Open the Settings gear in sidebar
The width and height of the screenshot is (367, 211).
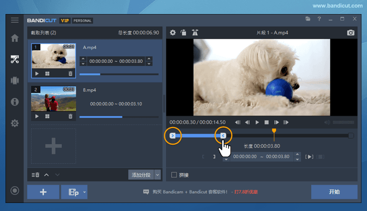coord(15,123)
